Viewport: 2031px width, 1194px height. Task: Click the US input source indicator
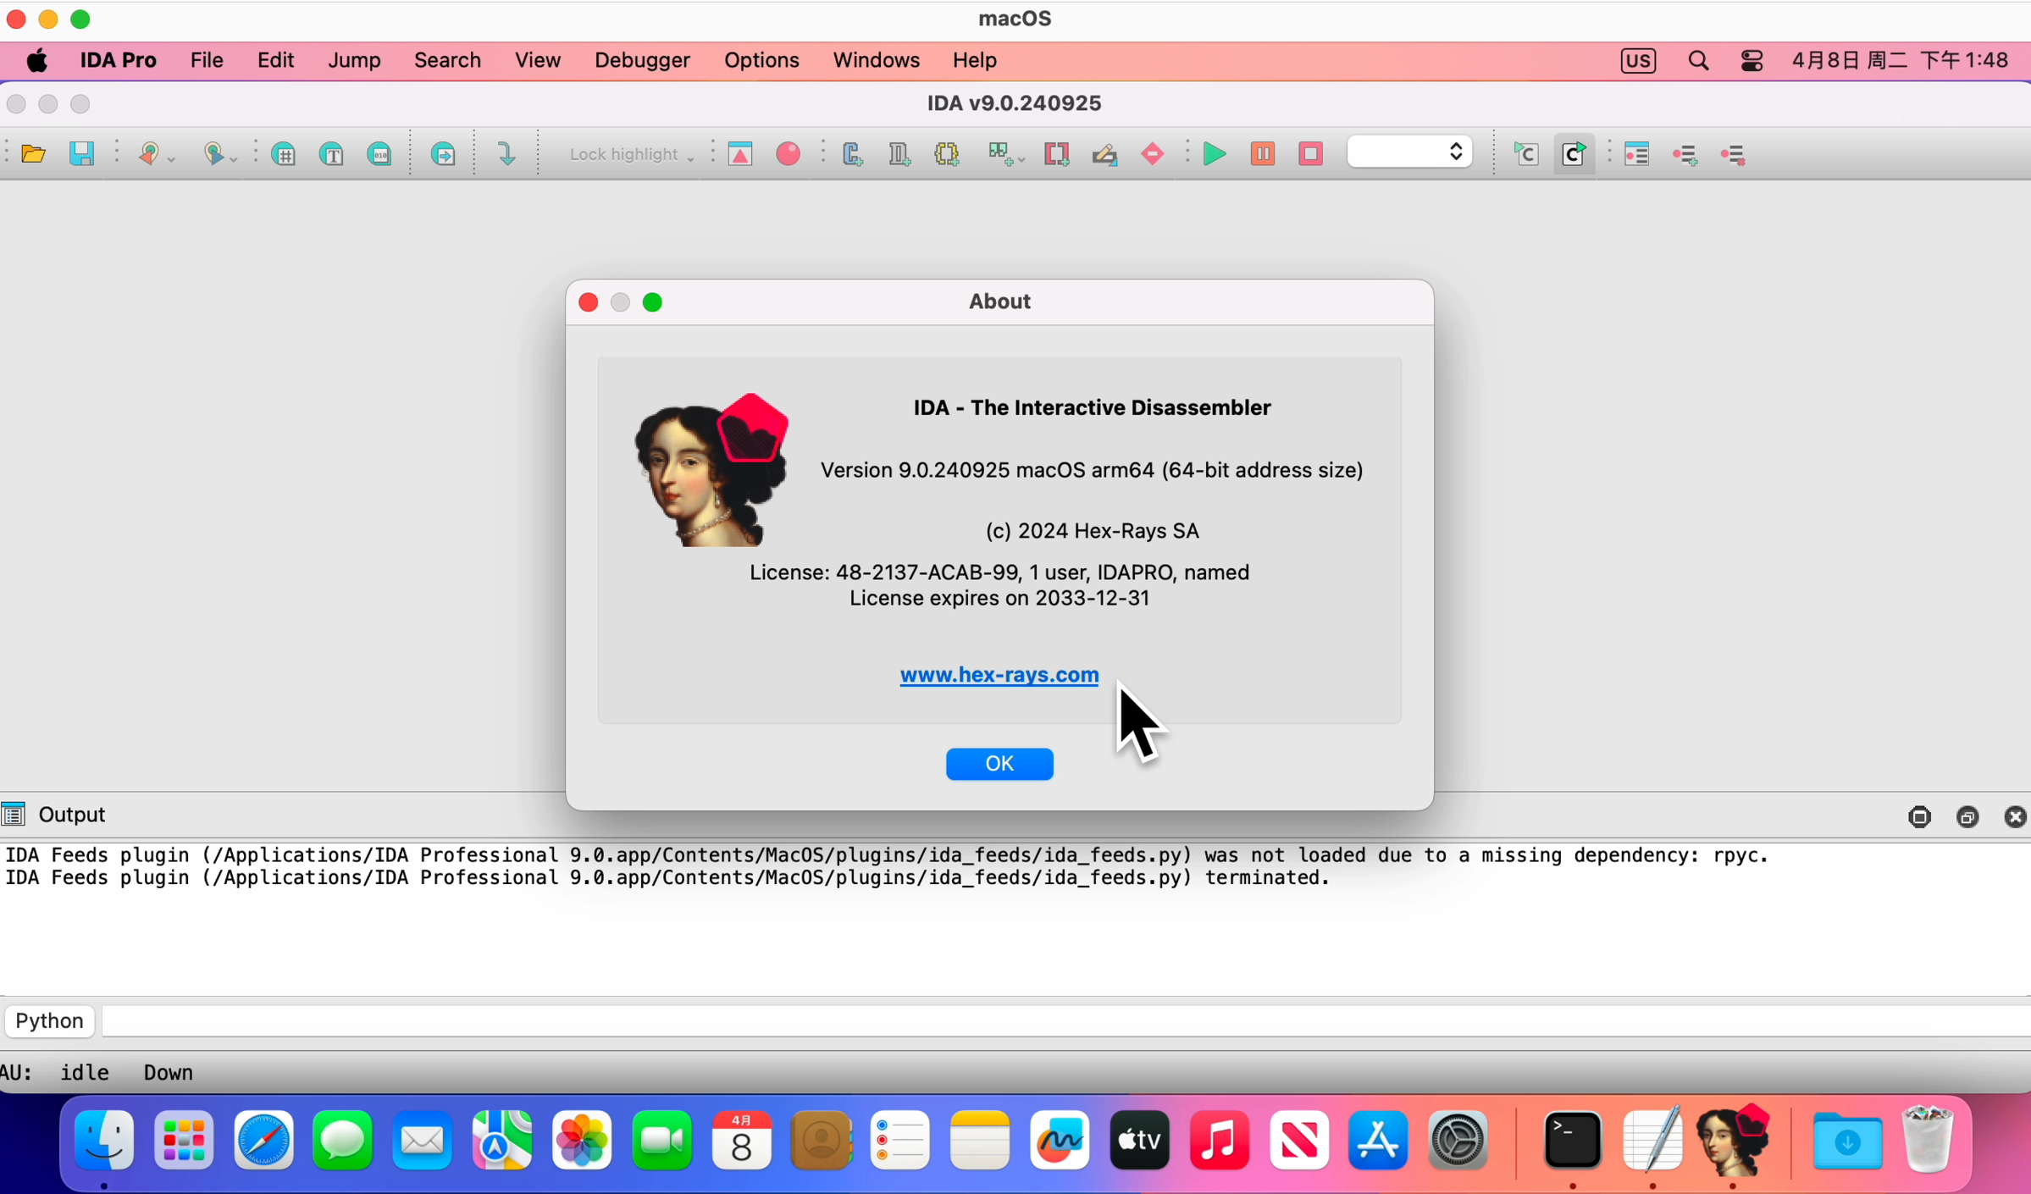[1638, 60]
